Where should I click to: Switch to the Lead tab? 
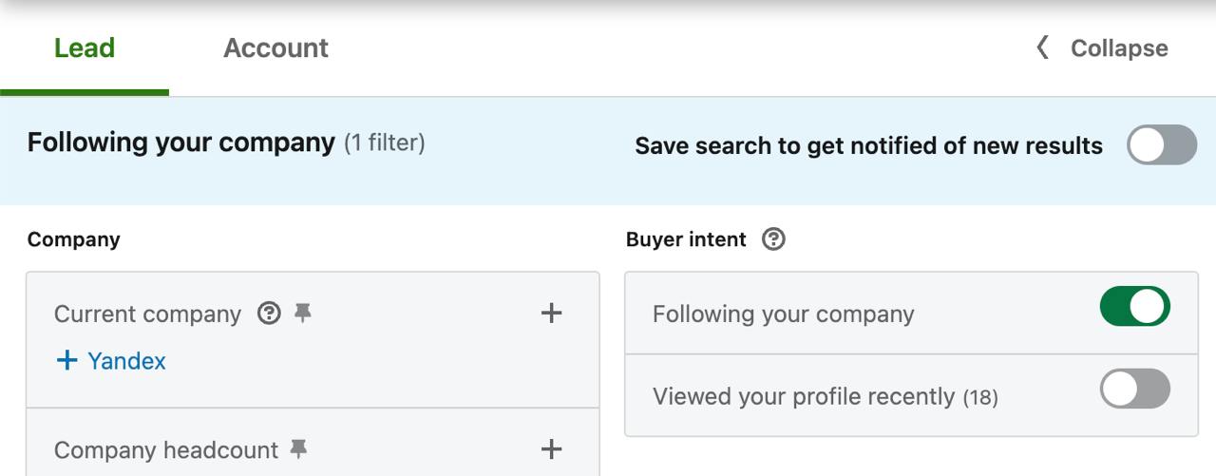coord(85,48)
